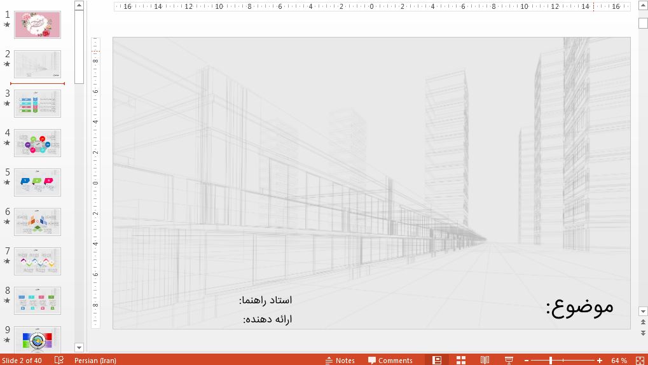Click the 64% zoom level

click(619, 361)
